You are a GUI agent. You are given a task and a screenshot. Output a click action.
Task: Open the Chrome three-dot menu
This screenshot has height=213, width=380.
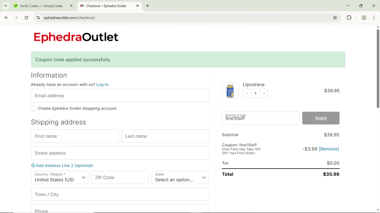click(374, 18)
